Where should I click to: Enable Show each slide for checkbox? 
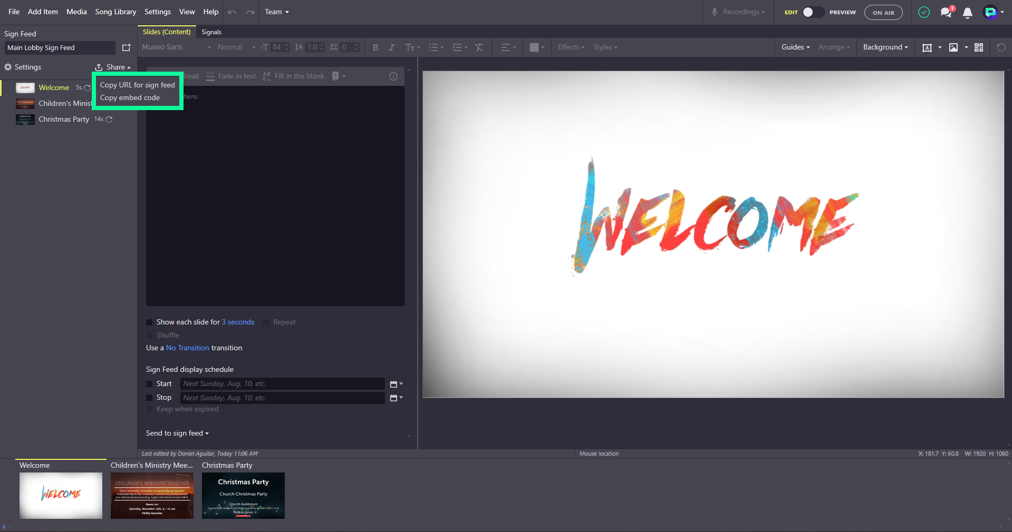[x=149, y=322]
